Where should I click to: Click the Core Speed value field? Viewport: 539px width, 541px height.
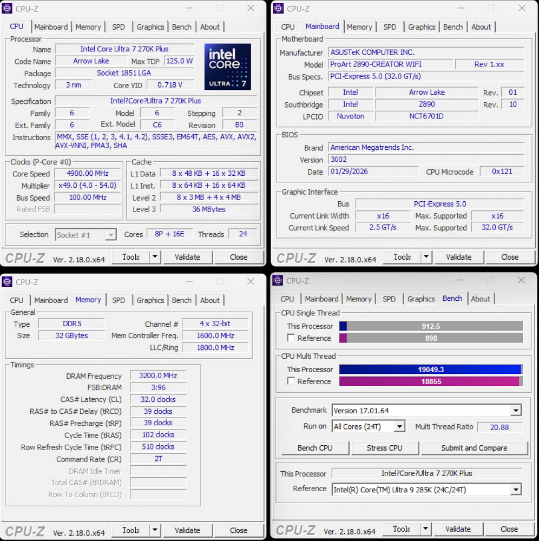pyautogui.click(x=87, y=174)
